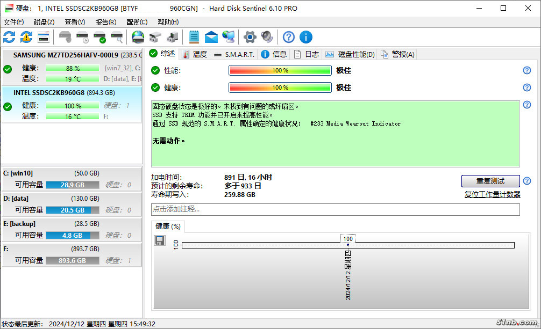Open settings via the gear icon
This screenshot has height=329, width=541.
point(250,37)
